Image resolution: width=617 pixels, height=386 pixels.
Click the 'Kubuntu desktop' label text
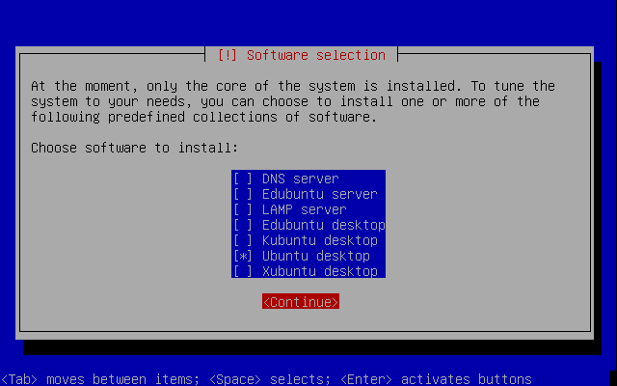click(320, 240)
